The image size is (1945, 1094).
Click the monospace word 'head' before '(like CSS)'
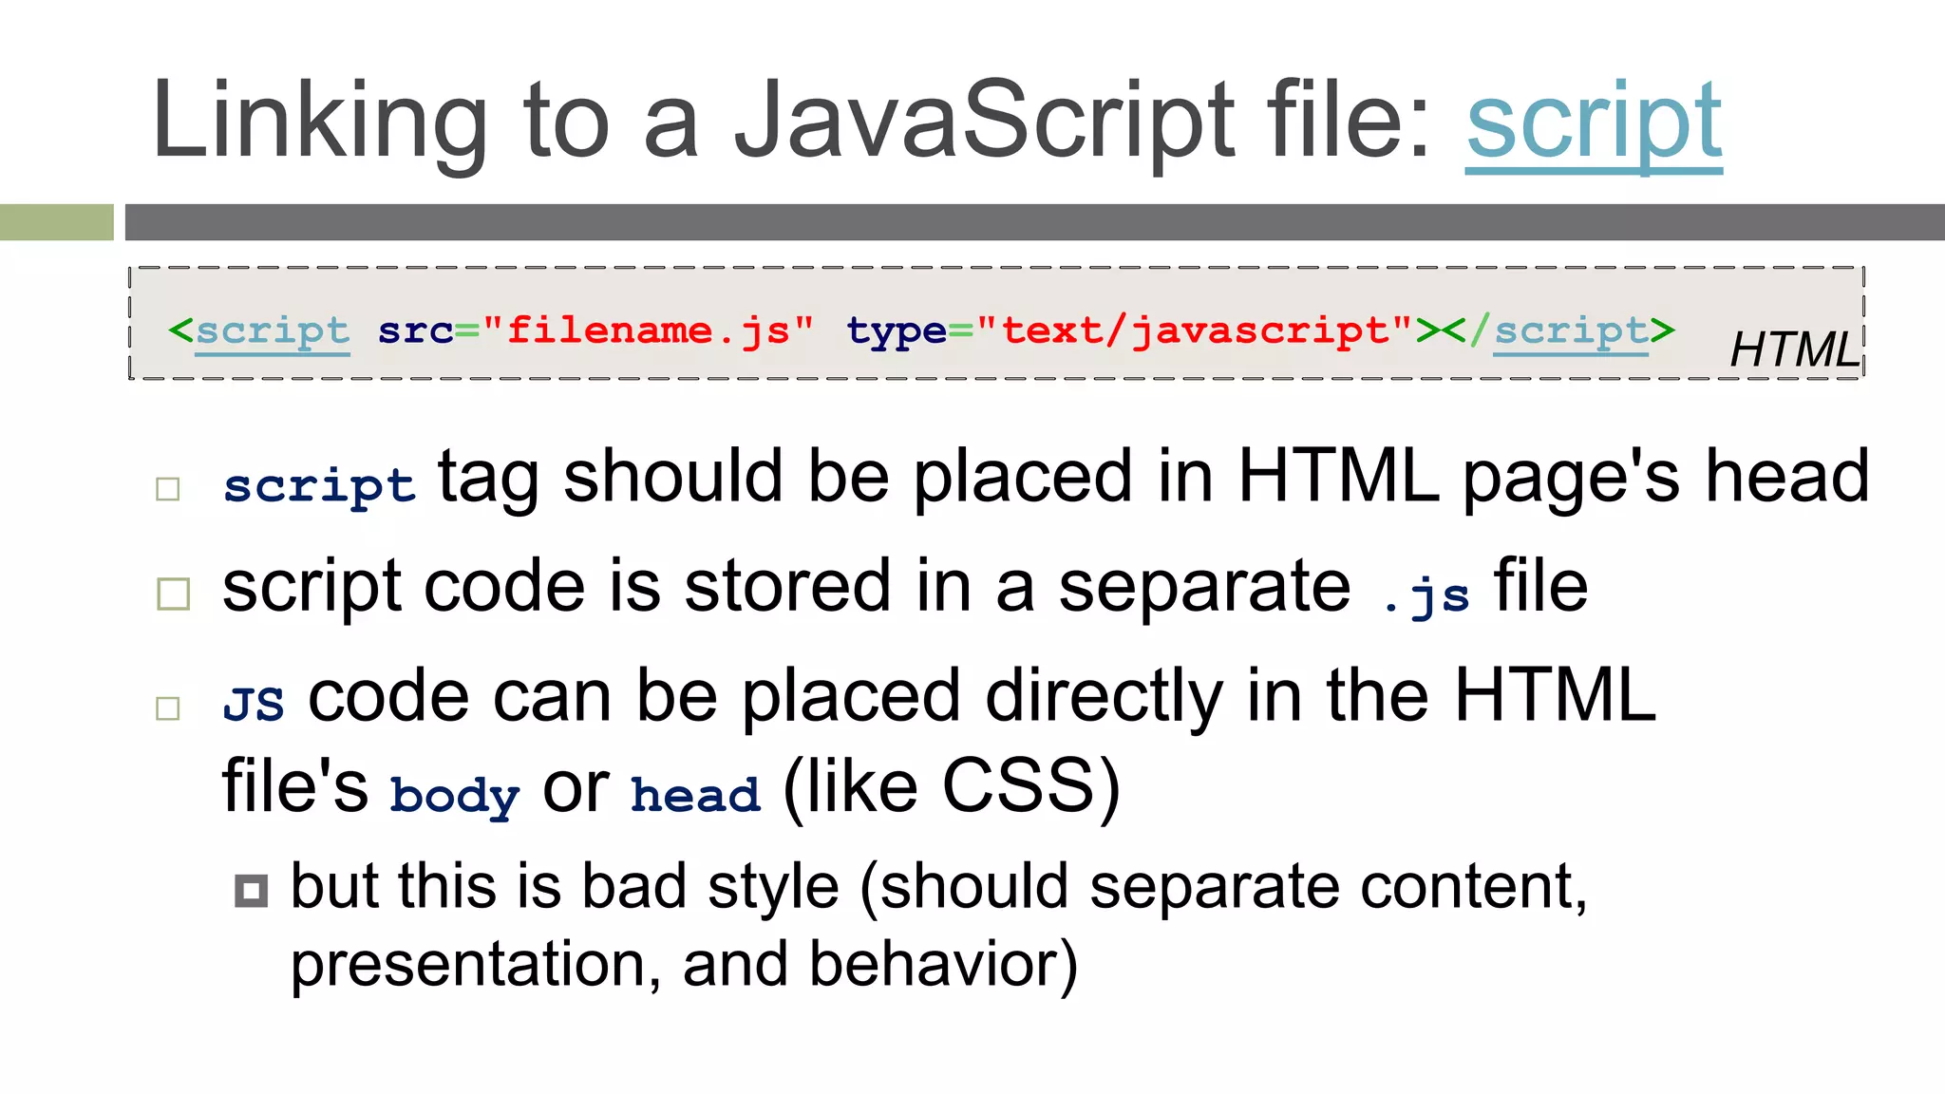click(695, 795)
